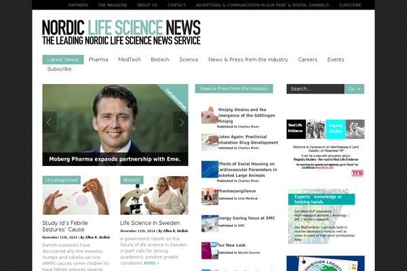407x271 pixels.
Task: Click the MORE » link under Life Science in Sweden
Action: [x=151, y=263]
